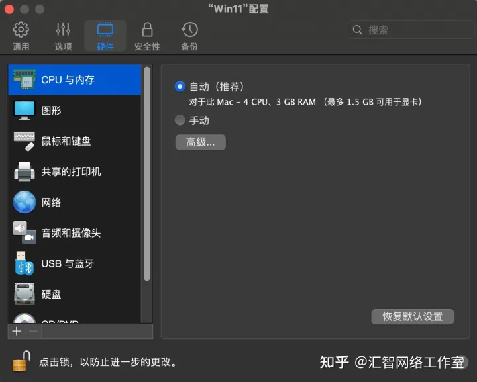Viewport: 477px width, 382px height.
Task: Click the magnifier icon in search box
Action: click(358, 30)
